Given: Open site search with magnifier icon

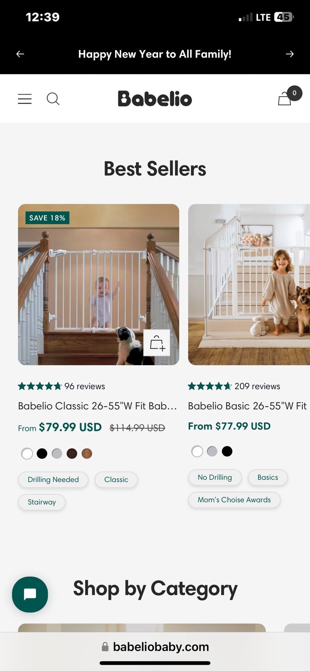Looking at the screenshot, I should click(53, 99).
